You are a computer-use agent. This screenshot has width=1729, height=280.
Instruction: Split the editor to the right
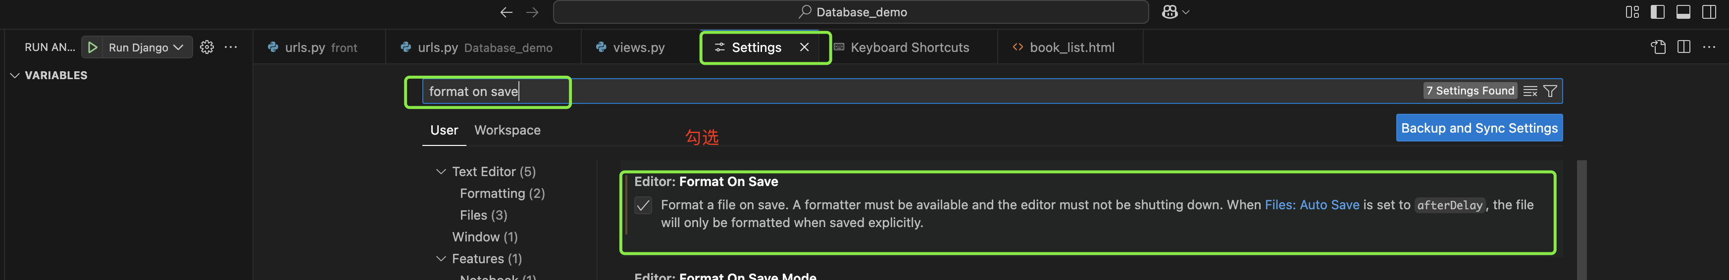(1683, 47)
